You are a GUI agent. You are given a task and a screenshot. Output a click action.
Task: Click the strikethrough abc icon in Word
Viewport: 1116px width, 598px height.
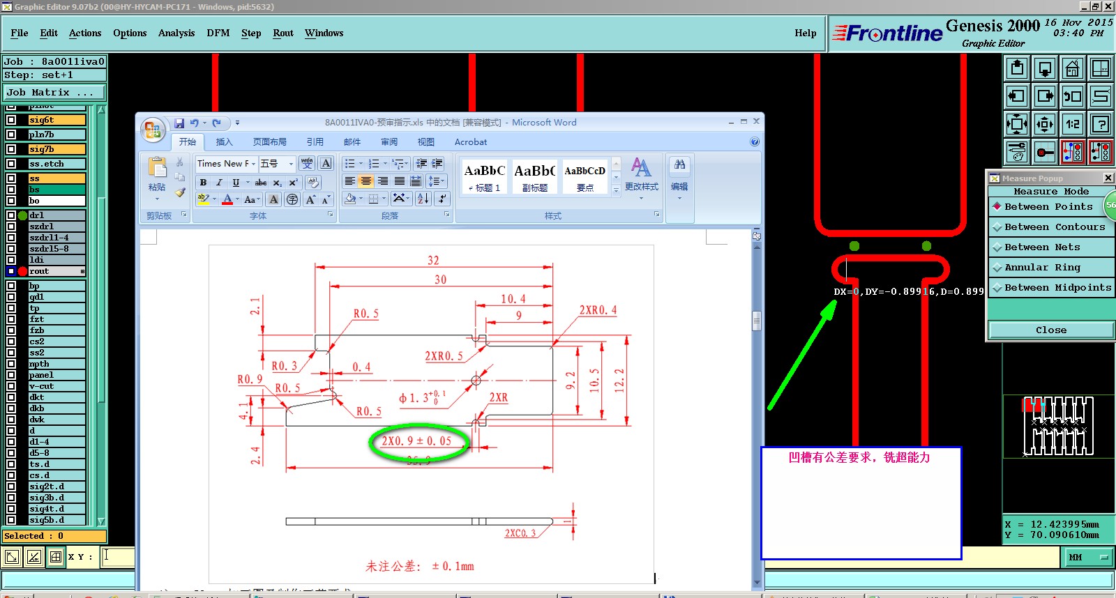pyautogui.click(x=261, y=183)
